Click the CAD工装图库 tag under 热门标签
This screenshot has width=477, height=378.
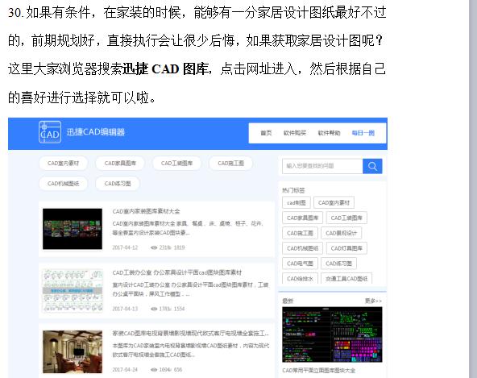coord(346,218)
